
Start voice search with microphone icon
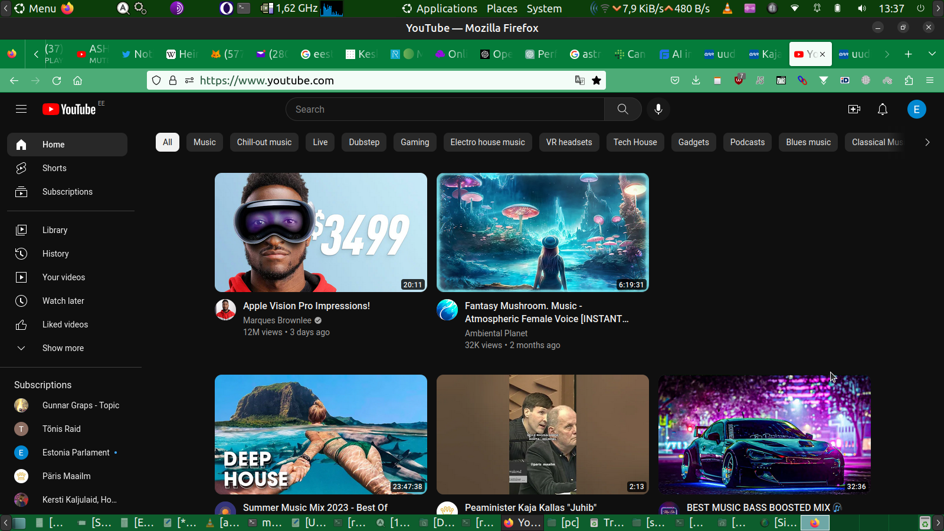658,109
